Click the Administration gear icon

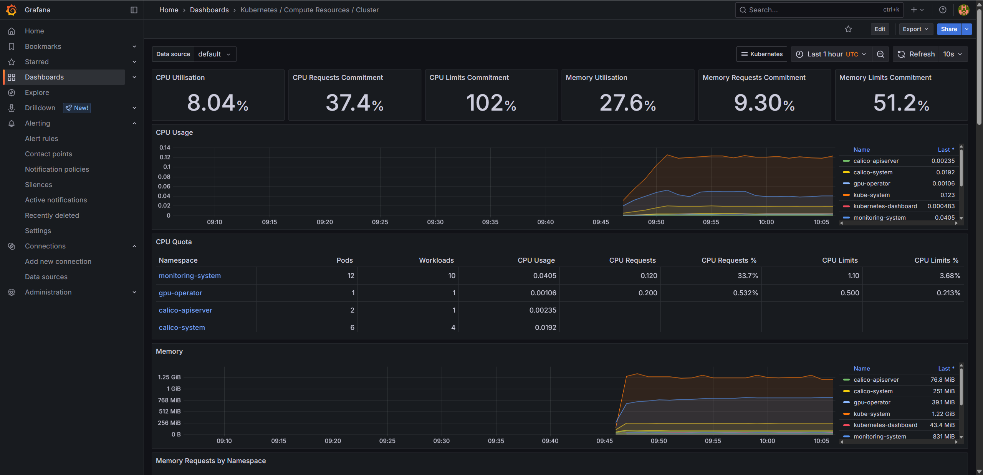coord(12,292)
